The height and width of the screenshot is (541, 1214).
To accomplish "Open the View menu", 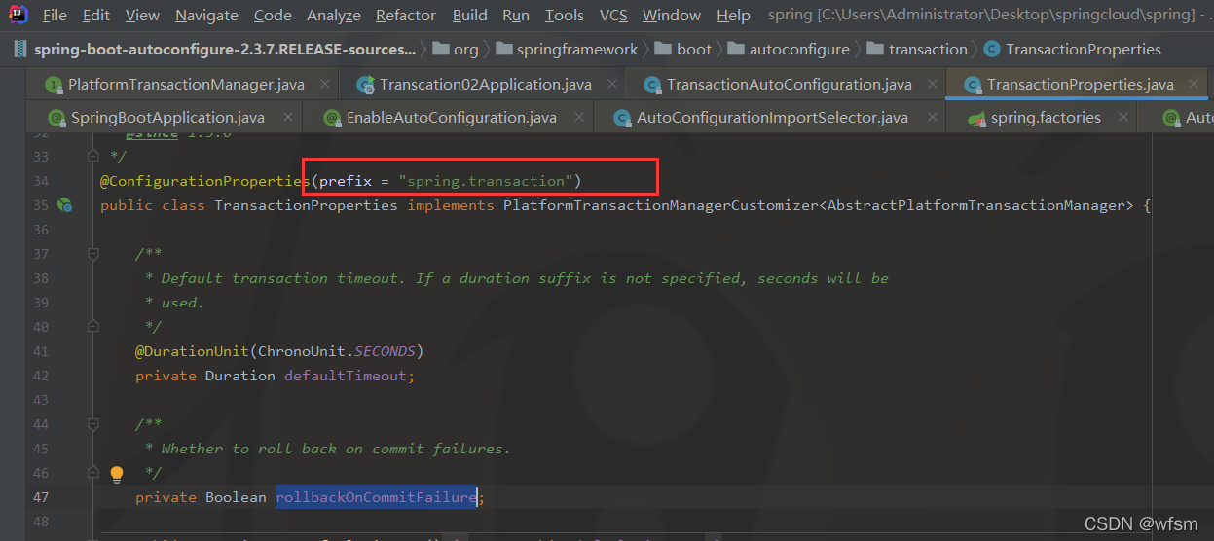I will 142,16.
